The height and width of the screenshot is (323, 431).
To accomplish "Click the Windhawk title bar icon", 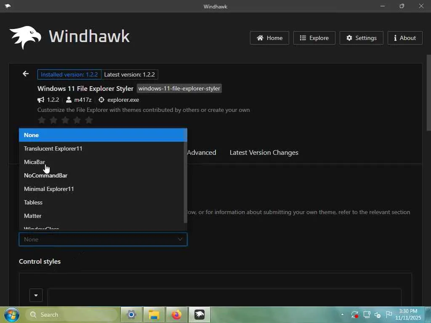I will click(x=8, y=6).
